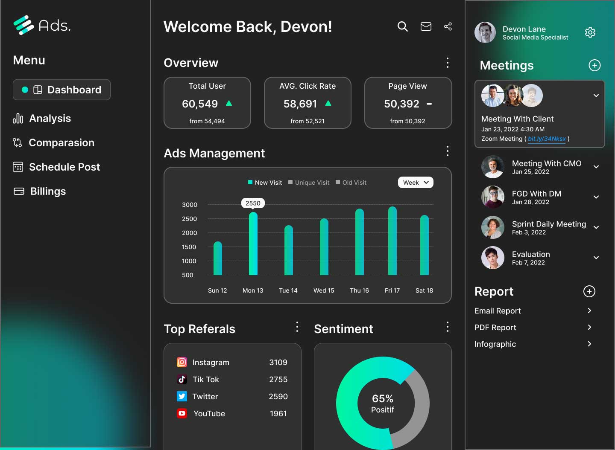Open Overview three-dot options menu
The width and height of the screenshot is (615, 450).
pyautogui.click(x=447, y=63)
